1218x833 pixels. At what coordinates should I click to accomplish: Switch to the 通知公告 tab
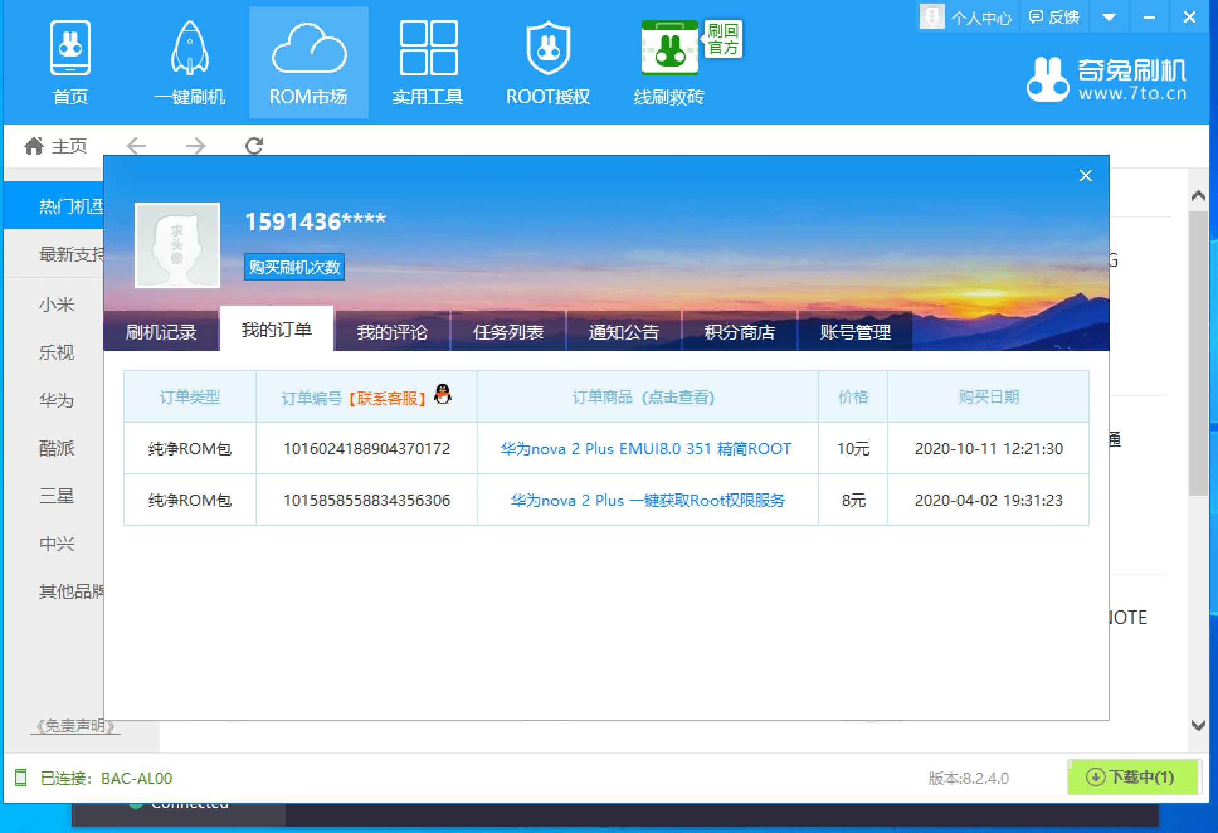click(624, 332)
